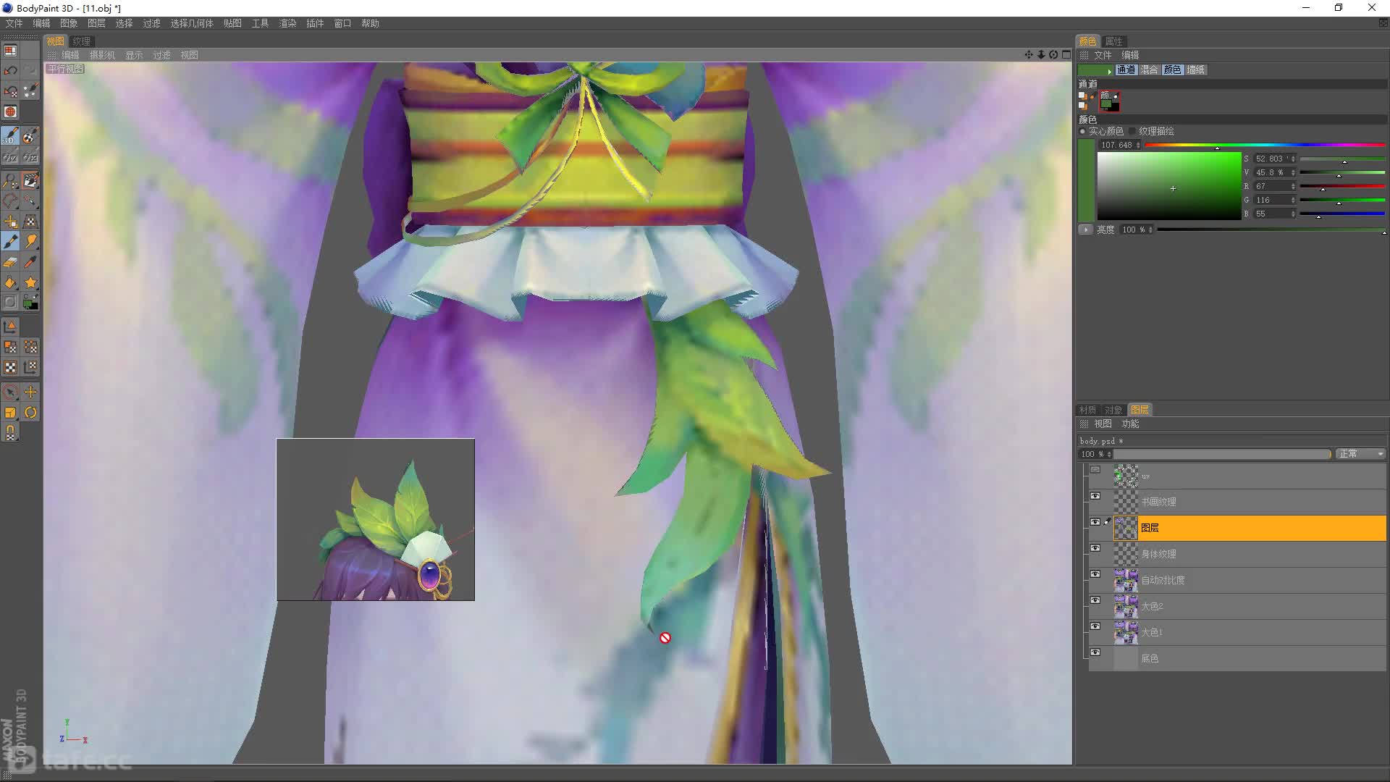
Task: Click the 颜色 toggle button
Action: (1172, 70)
